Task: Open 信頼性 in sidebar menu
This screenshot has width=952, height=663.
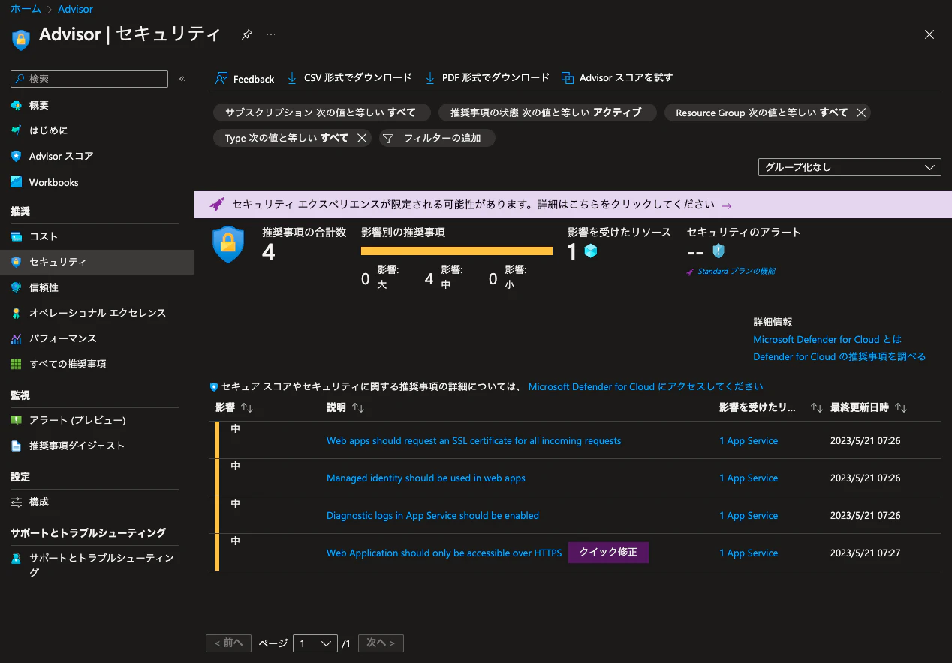Action: (x=97, y=287)
